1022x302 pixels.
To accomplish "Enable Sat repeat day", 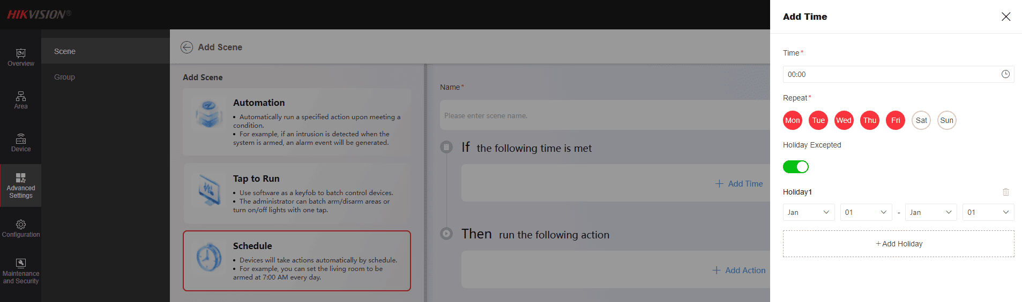I will coord(921,120).
